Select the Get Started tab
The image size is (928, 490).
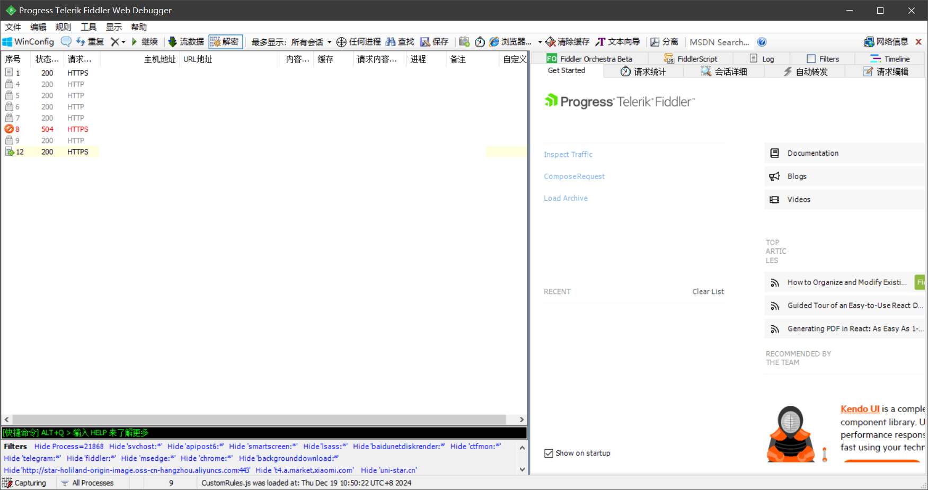point(567,70)
